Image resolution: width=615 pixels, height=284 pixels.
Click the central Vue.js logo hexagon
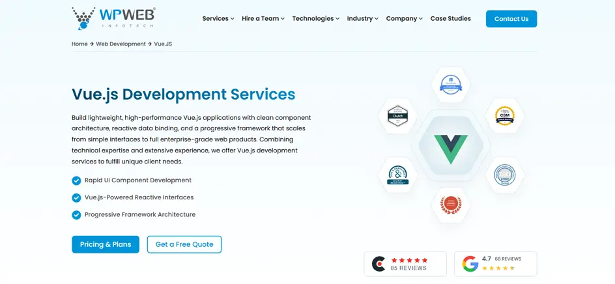point(451,145)
